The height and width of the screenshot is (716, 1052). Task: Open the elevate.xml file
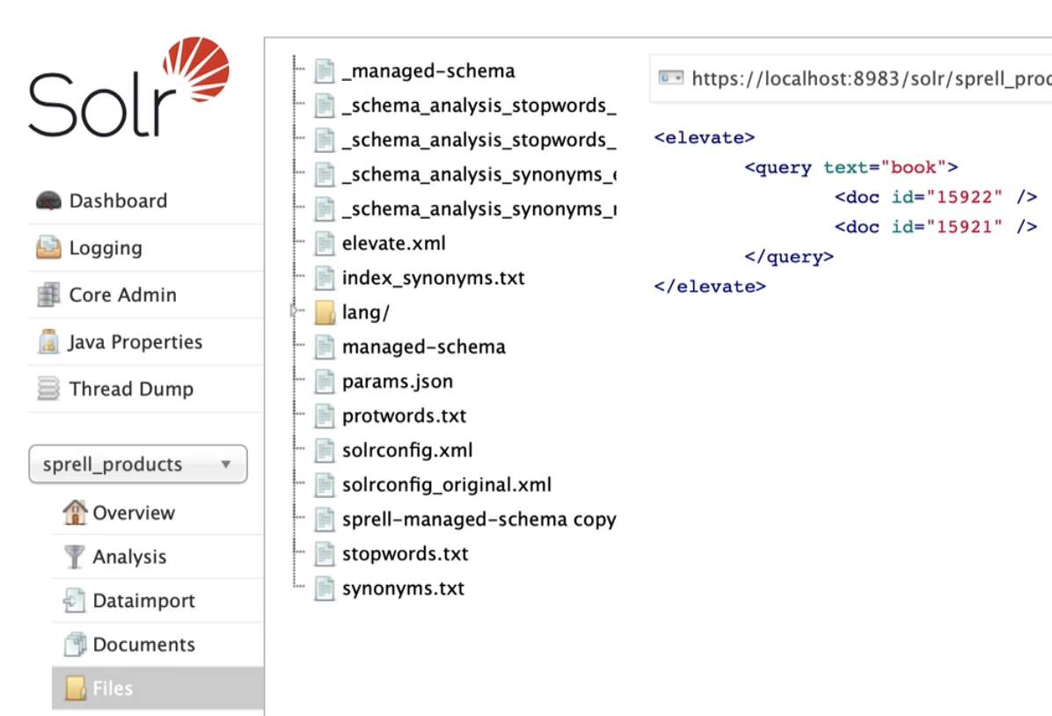click(x=393, y=243)
